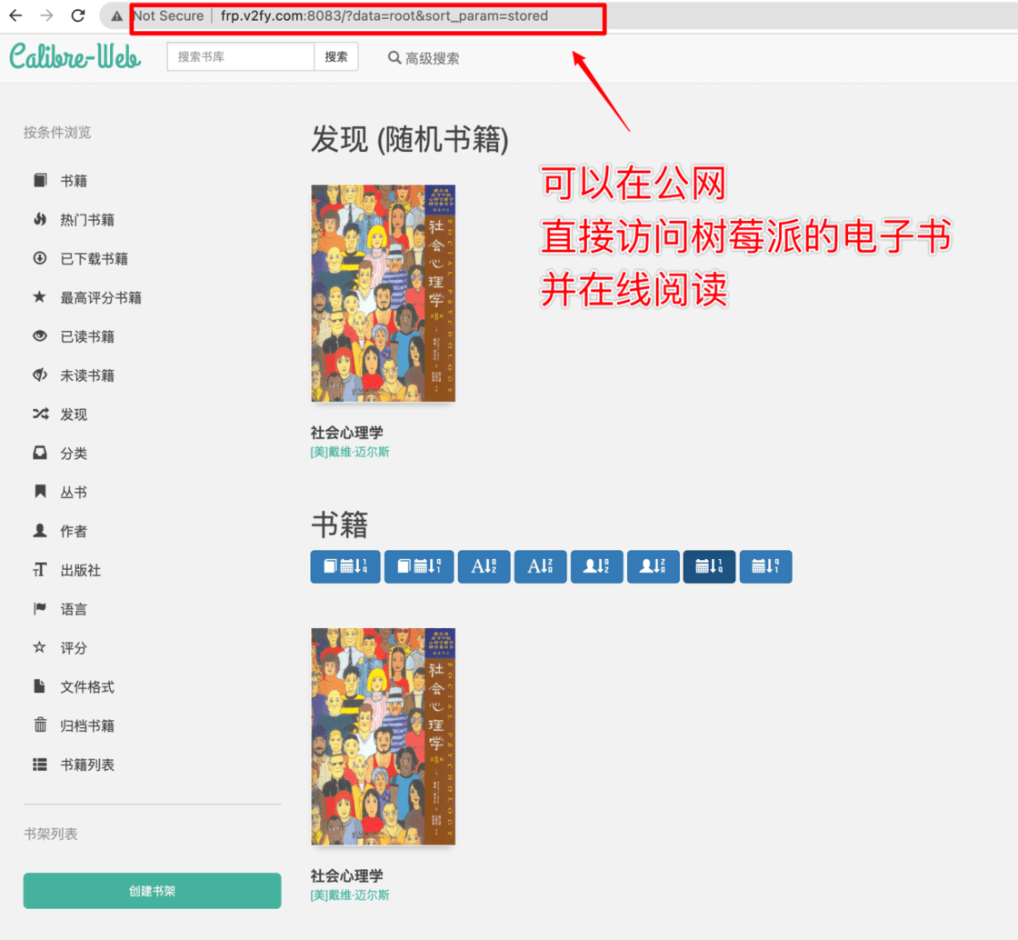
Task: Open the 分类 categories list
Action: (x=74, y=454)
